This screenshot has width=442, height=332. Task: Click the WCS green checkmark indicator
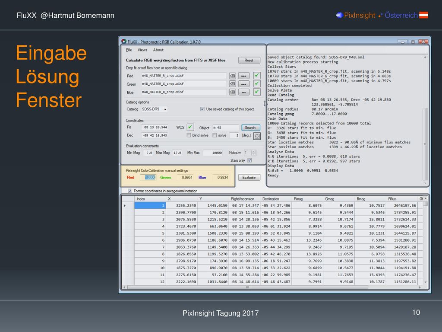point(190,127)
